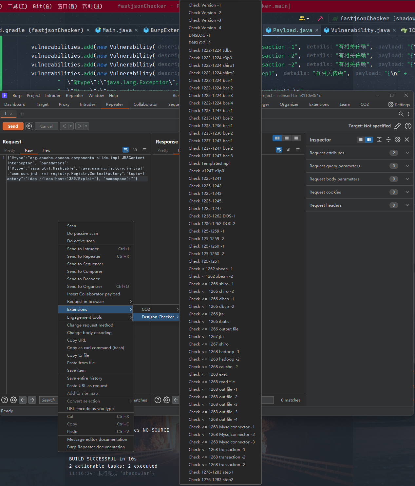The height and width of the screenshot is (486, 415).
Task: Select side-by-side request/response layout
Action: click(x=277, y=138)
